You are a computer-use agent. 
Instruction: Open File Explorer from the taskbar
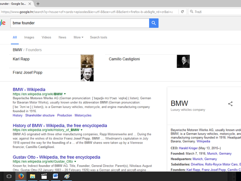(32, 176)
